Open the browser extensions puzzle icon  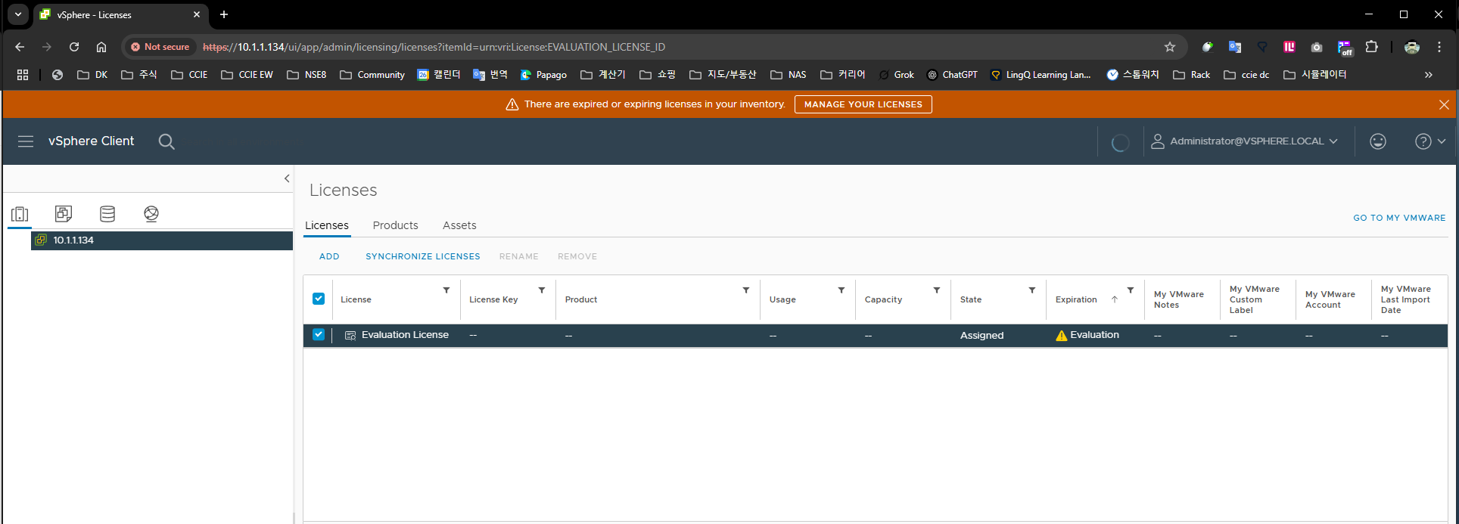coord(1371,47)
